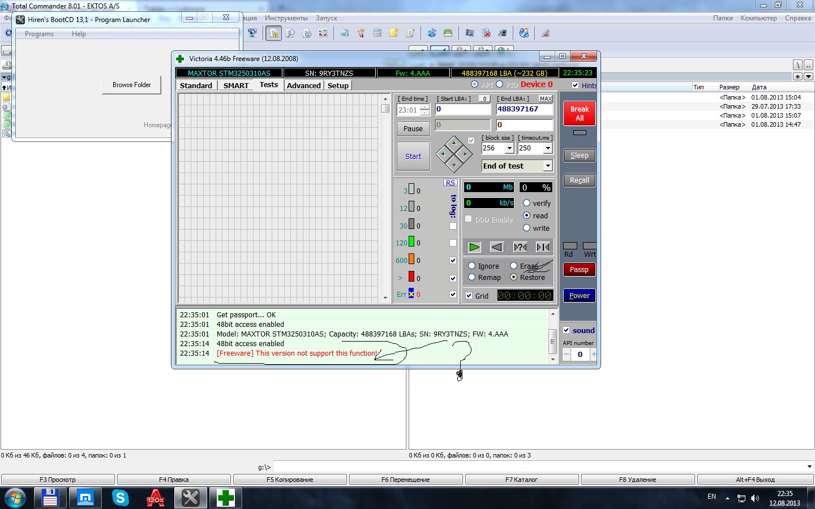Open Skype from the taskbar
The image size is (815, 509).
click(x=121, y=498)
